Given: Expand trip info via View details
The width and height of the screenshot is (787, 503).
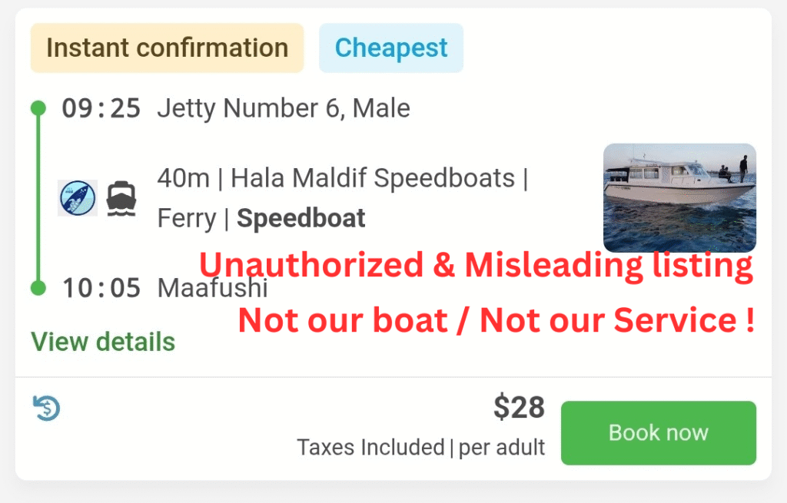Looking at the screenshot, I should pos(103,342).
